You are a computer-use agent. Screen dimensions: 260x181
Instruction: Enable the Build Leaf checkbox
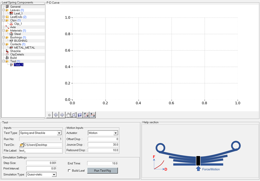point(69,171)
